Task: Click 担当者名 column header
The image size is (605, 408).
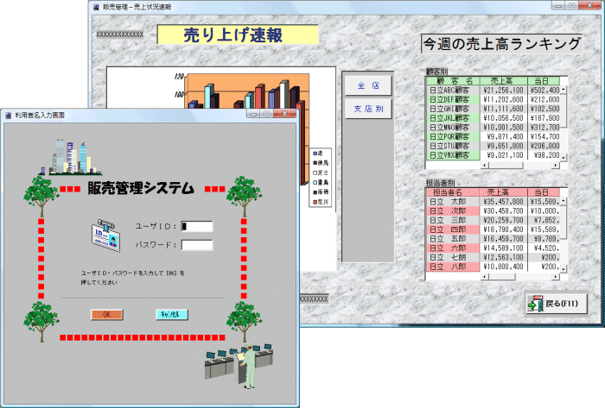Action: pyautogui.click(x=453, y=192)
